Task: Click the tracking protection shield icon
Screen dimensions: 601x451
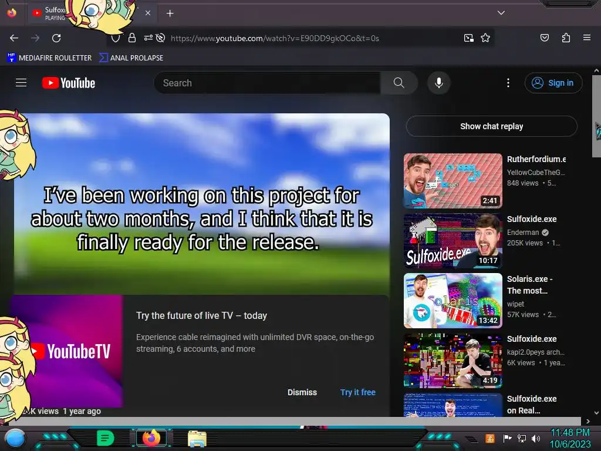Action: pyautogui.click(x=116, y=38)
